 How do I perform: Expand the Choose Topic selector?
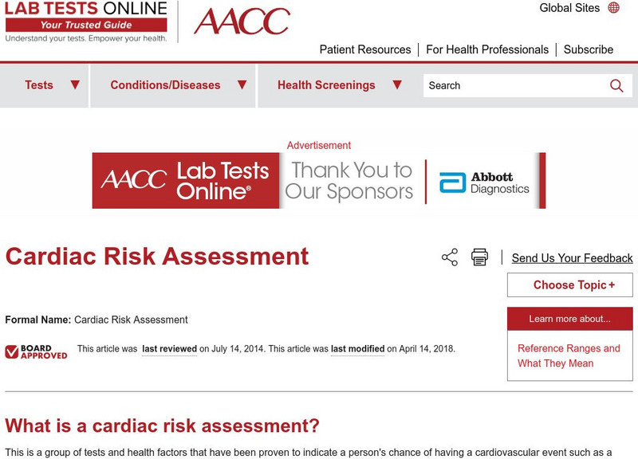tap(569, 284)
